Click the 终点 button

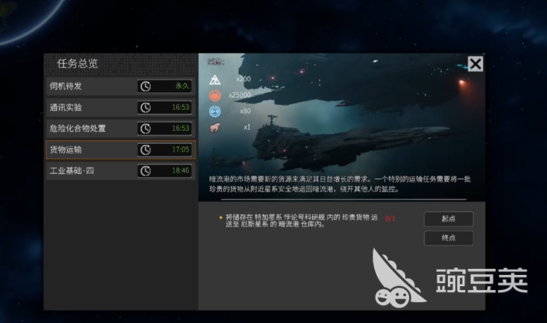click(449, 238)
